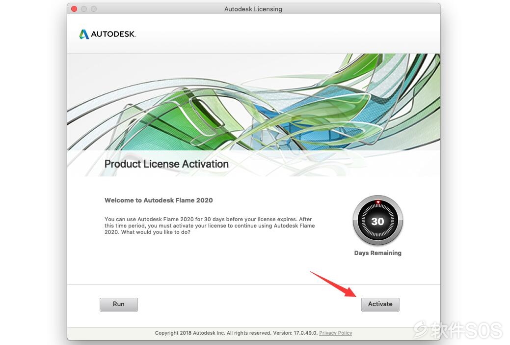Click the license expiration description paragraph

[x=210, y=226]
